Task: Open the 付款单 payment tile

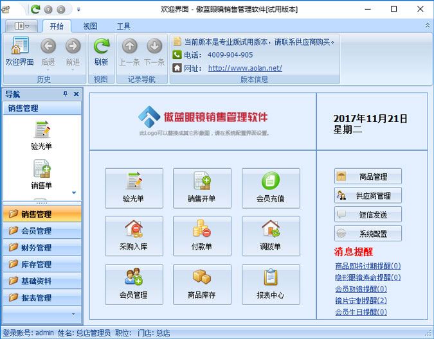Action: coord(202,236)
